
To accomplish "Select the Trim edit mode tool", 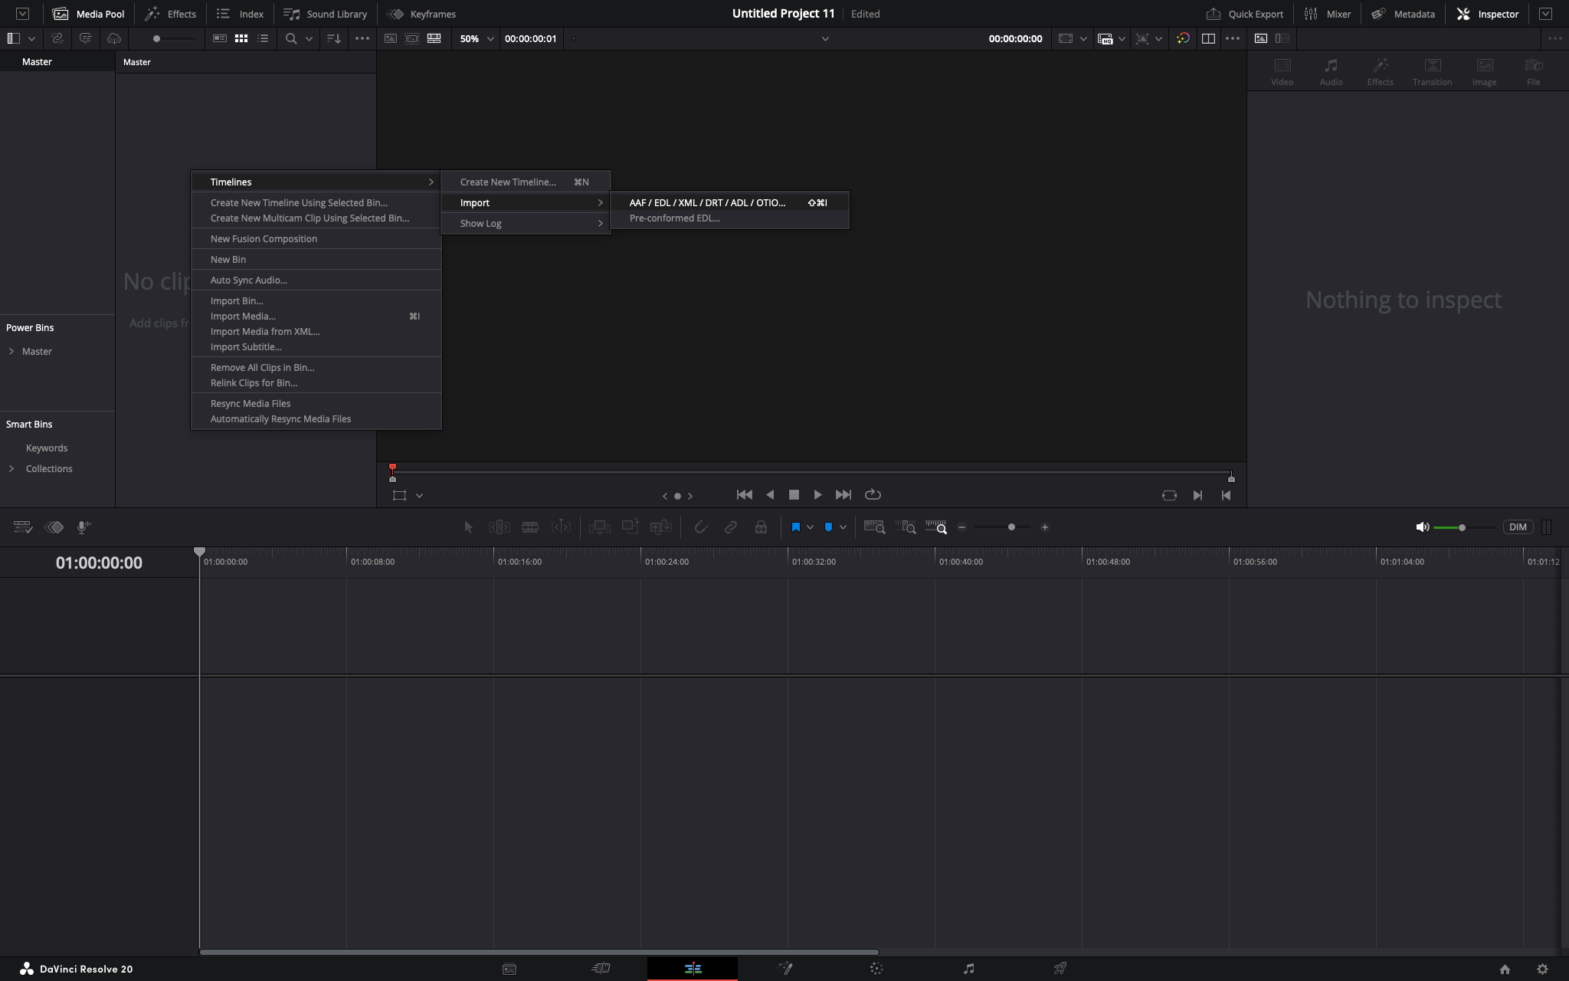I will pos(500,527).
